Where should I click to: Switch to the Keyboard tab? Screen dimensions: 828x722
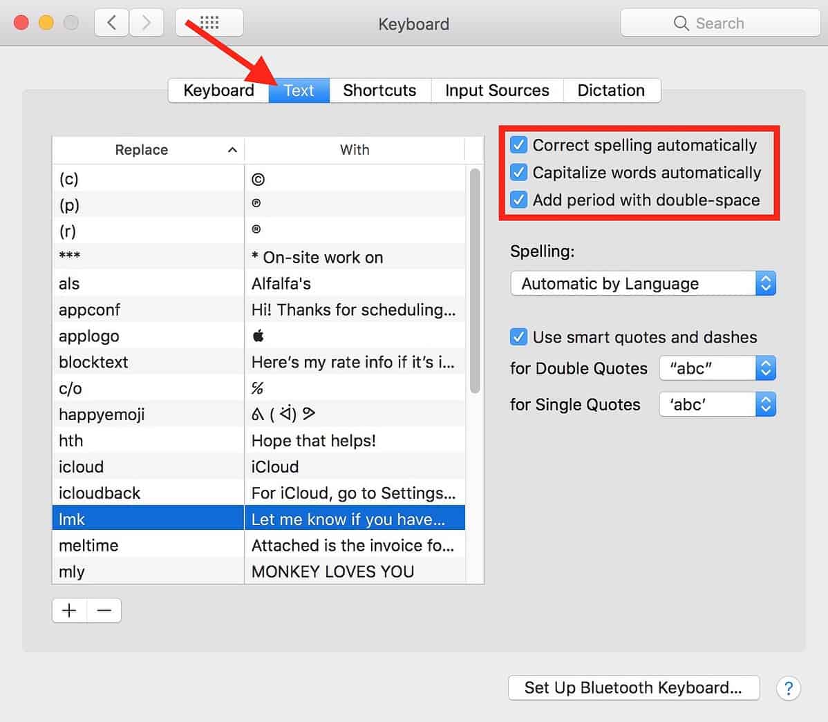218,91
